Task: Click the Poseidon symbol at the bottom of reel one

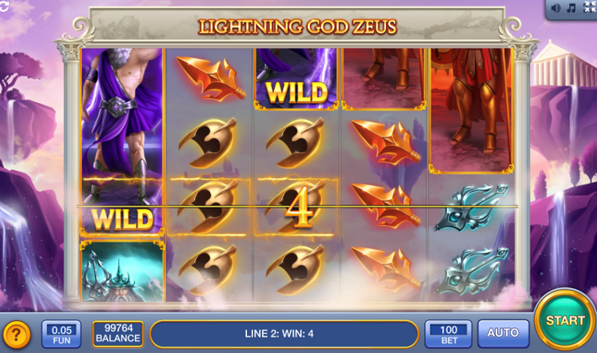Action: (122, 272)
